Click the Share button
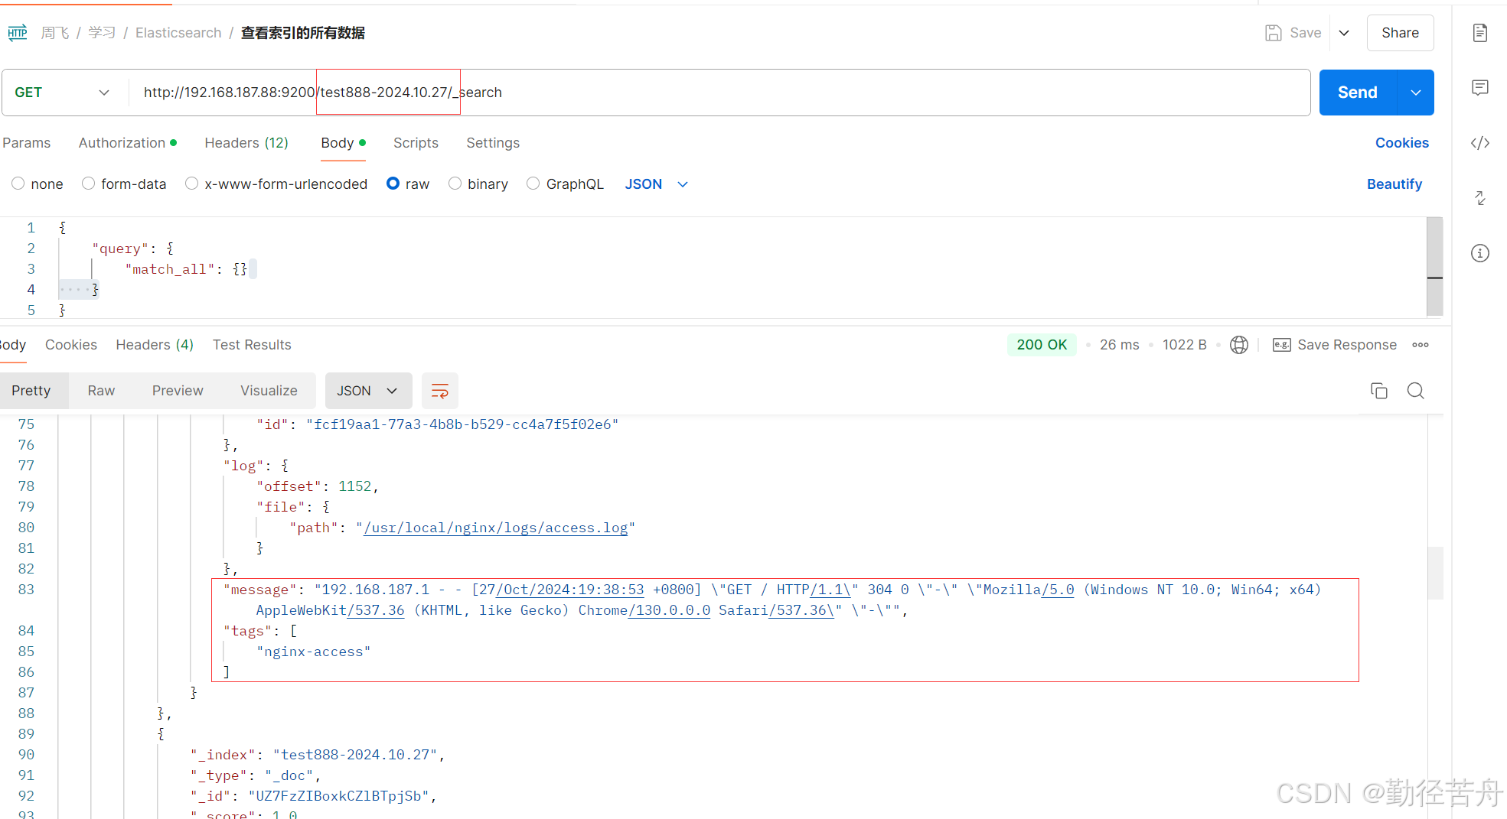This screenshot has height=819, width=1507. (x=1400, y=33)
